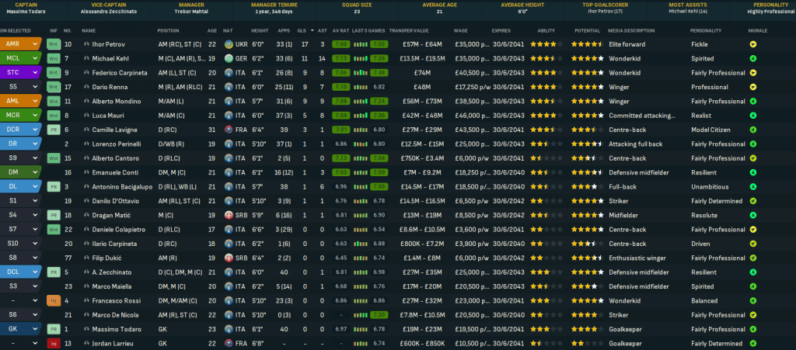Click the morale icon for Massimo Todaro
Image resolution: width=796 pixels, height=350 pixels.
pos(754,329)
